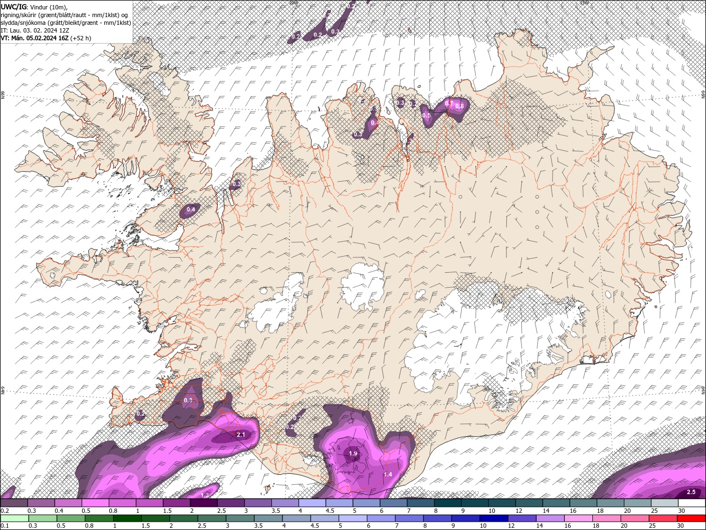Select the 'IT: Lau. 03. 02. 2024 12Z' line
Image resolution: width=706 pixels, height=530 pixels.
[x=35, y=30]
